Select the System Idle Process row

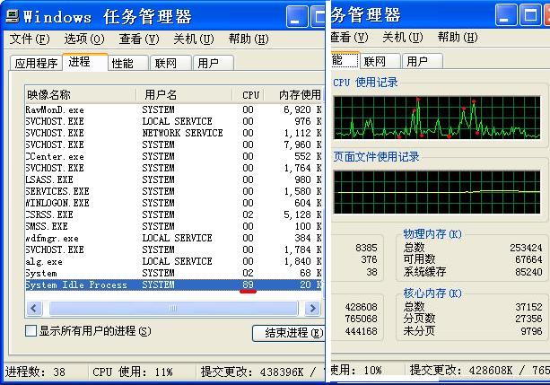[174, 284]
